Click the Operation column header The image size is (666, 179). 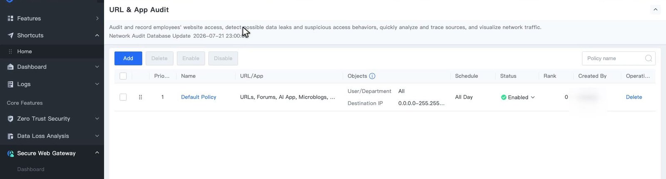pyautogui.click(x=638, y=76)
